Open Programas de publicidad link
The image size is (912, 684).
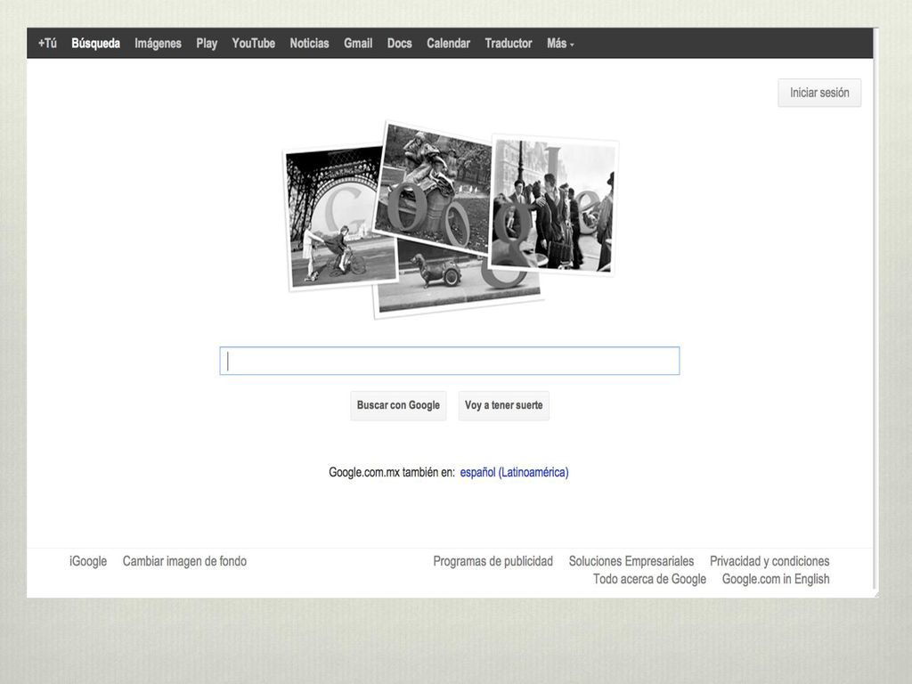(x=493, y=561)
